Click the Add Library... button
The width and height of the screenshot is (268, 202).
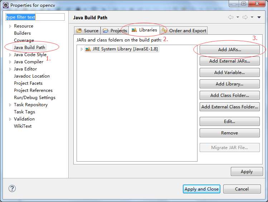230,84
